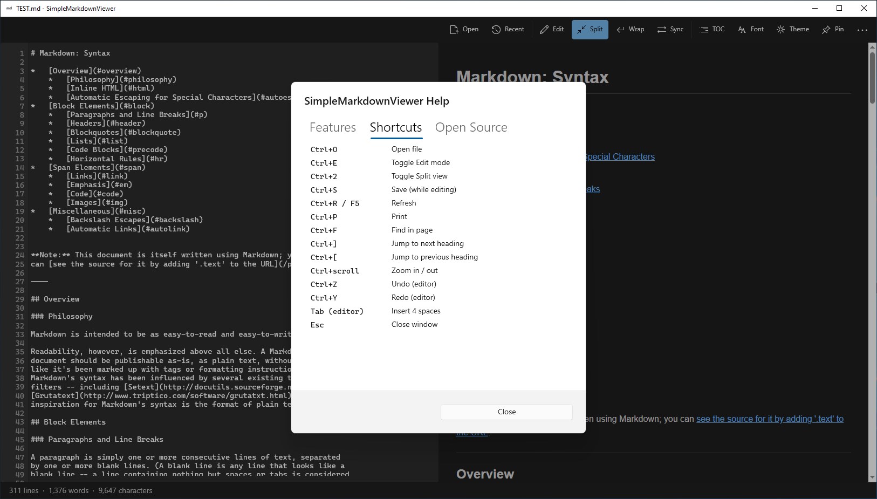877x499 pixels.
Task: Click 'Ctrl+scroll' shortcut key text
Action: 334,271
